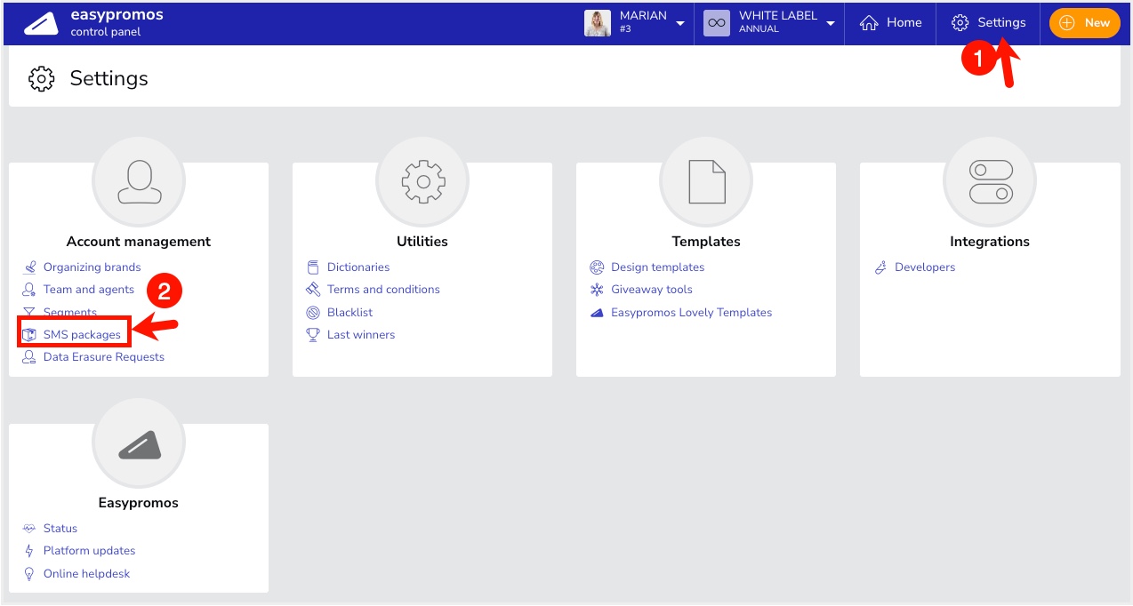Click the Team and agents icon
The width and height of the screenshot is (1133, 606).
point(29,290)
